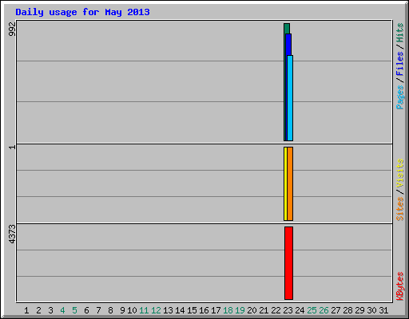Click day 29 on the x-axis
This screenshot has height=319, width=409.
tap(359, 310)
